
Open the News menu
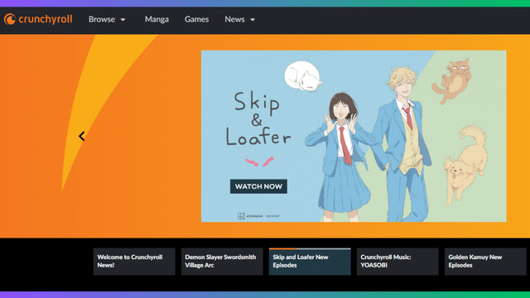234,19
